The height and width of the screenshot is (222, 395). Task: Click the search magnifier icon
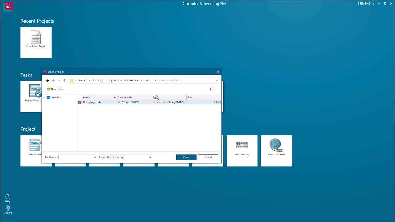click(217, 80)
